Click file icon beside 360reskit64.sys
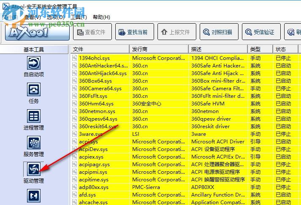301x205 pixels. 75,127
